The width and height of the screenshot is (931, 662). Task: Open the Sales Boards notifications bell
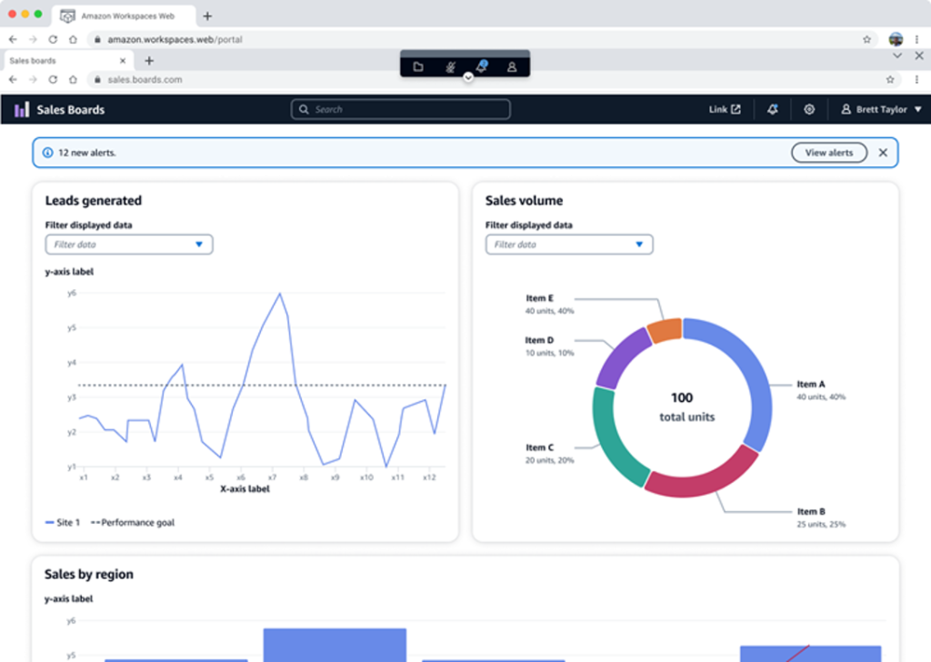pyautogui.click(x=773, y=109)
